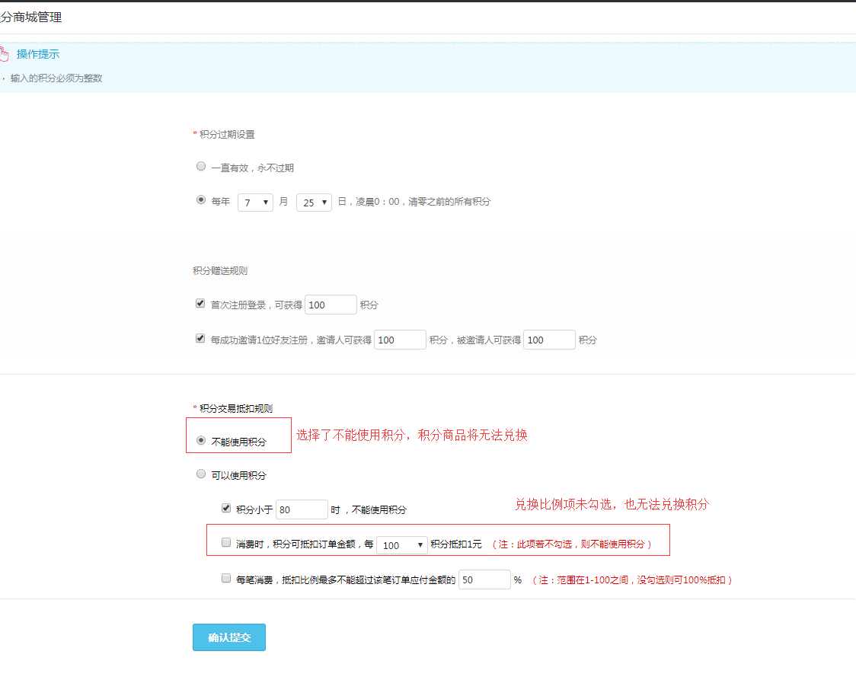This screenshot has height=680, width=856.
Task: Open the month dropdown showing 7
Action: (x=255, y=202)
